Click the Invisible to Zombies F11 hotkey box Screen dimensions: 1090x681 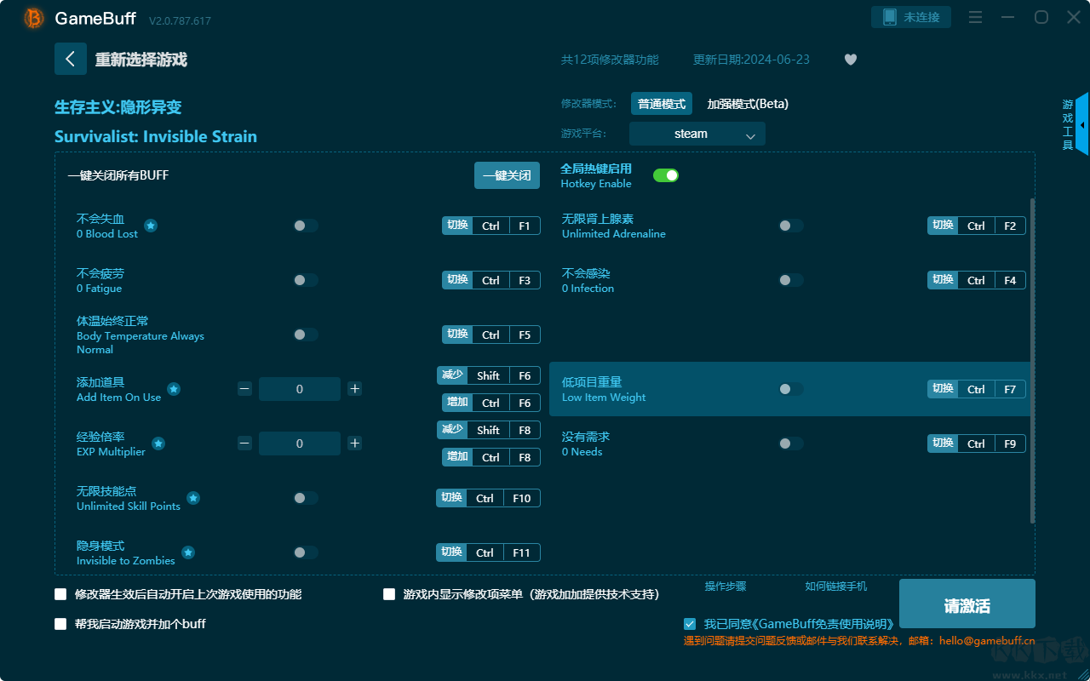click(489, 552)
